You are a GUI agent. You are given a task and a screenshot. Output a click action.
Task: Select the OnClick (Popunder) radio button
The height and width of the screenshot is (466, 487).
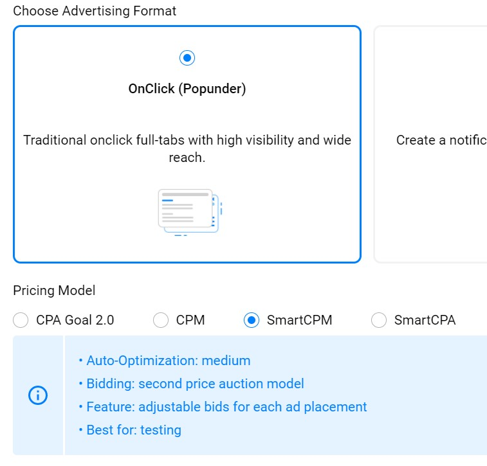point(187,58)
